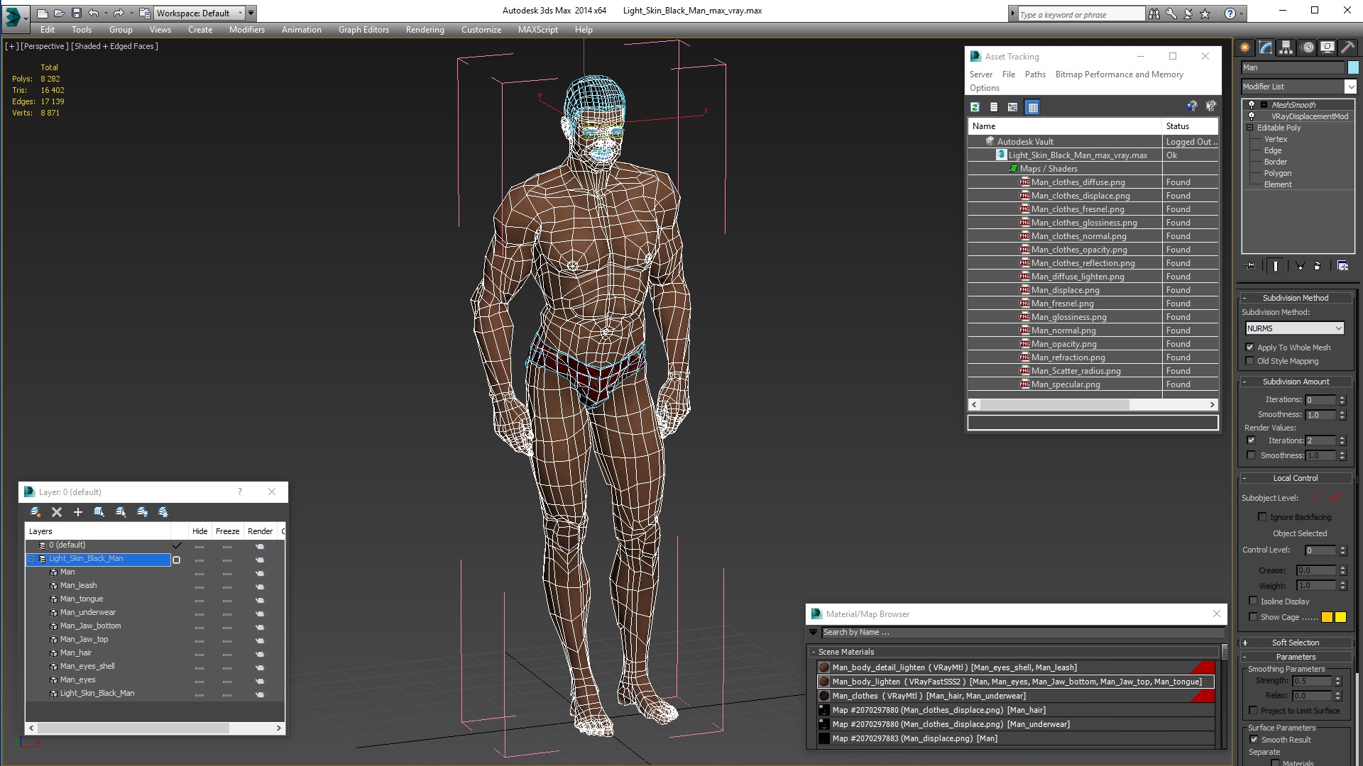Image resolution: width=1363 pixels, height=766 pixels.
Task: Select Polygon sub-object level
Action: click(1278, 173)
